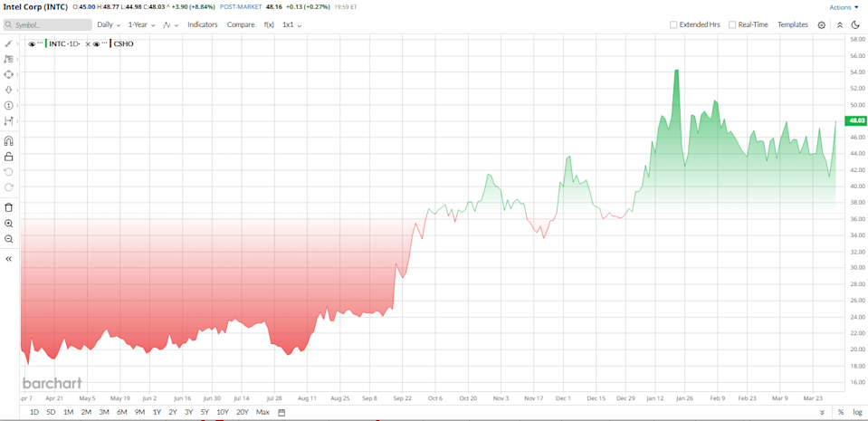Zoom in with the magnifier plus icon
The height and width of the screenshot is (421, 868).
[x=9, y=223]
